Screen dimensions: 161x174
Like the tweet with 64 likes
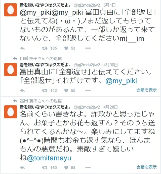coord(66,168)
